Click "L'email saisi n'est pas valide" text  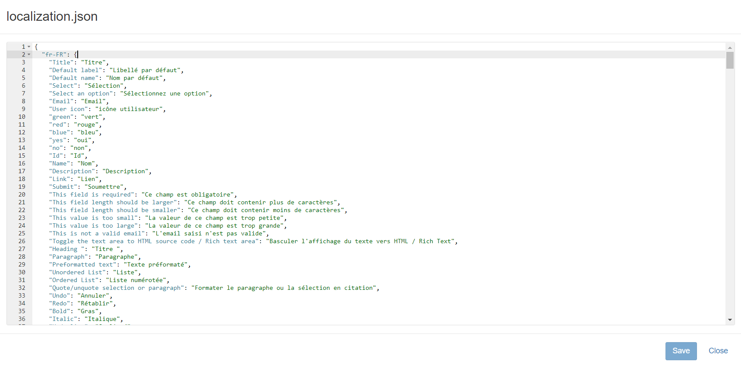coord(209,233)
